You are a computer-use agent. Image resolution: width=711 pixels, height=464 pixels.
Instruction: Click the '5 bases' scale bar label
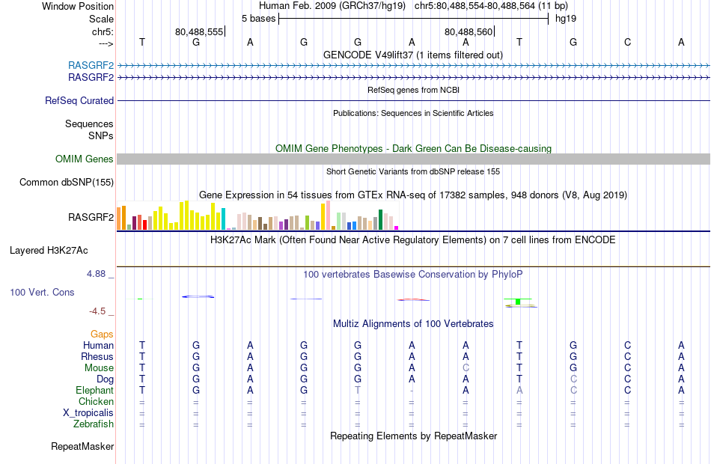[x=258, y=19]
